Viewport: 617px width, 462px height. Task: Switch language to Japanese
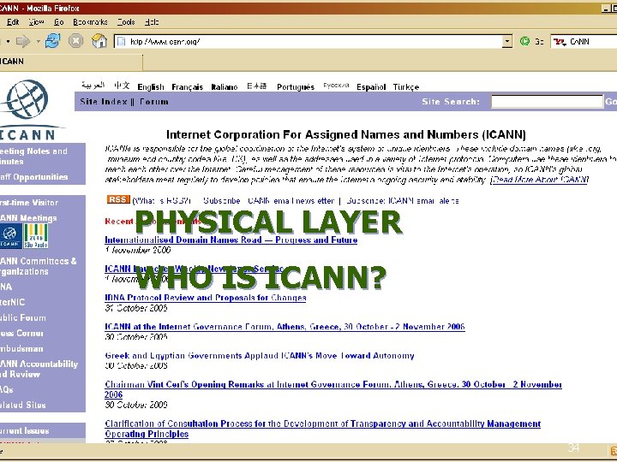click(x=256, y=86)
